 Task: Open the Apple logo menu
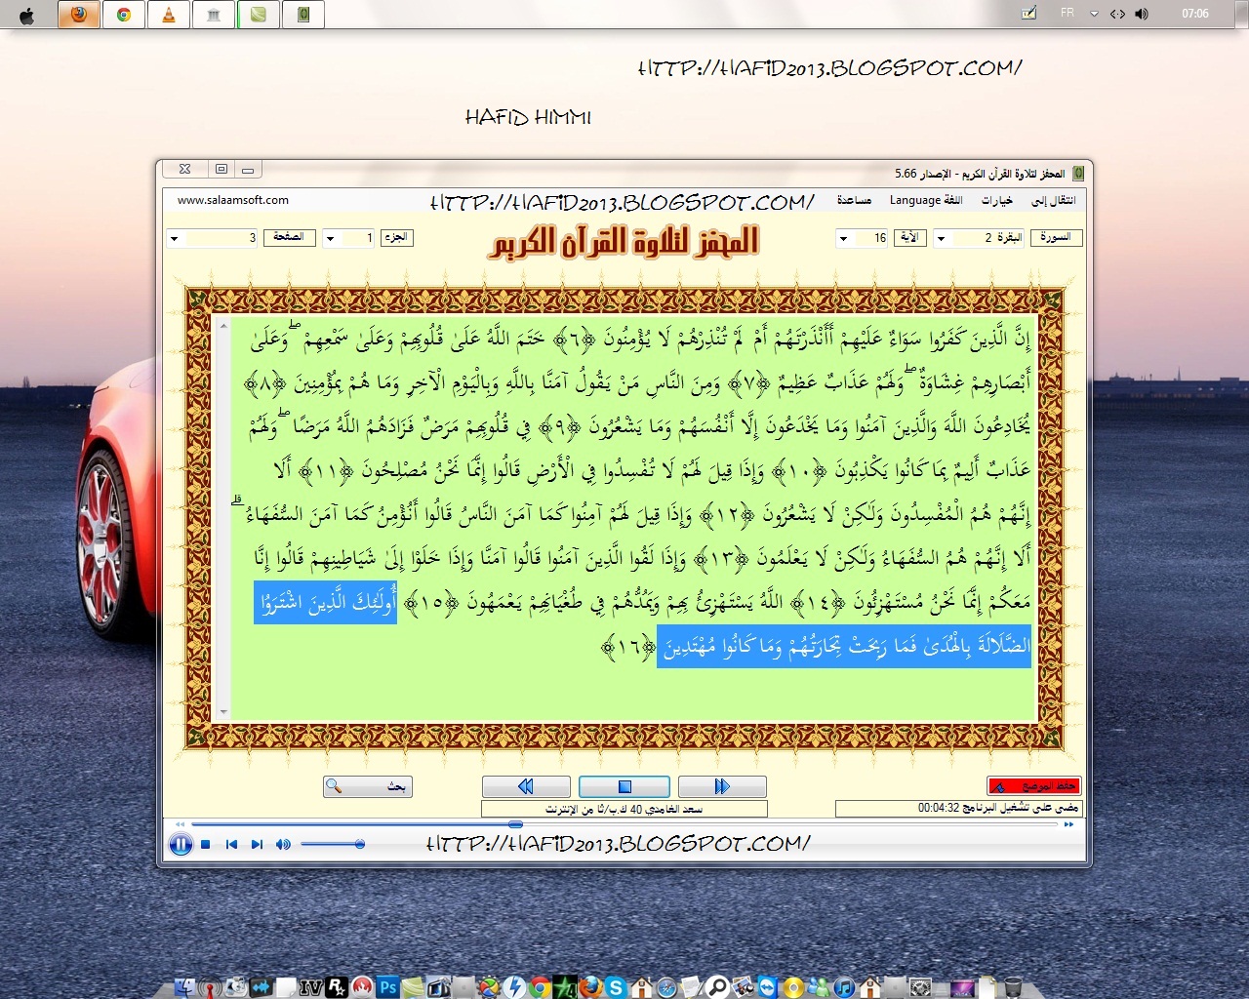[26, 15]
